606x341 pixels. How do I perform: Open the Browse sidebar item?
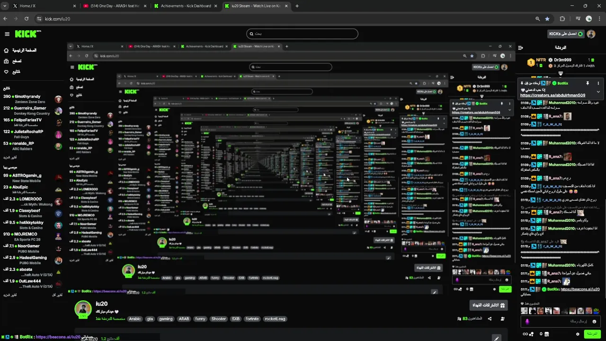click(13, 61)
